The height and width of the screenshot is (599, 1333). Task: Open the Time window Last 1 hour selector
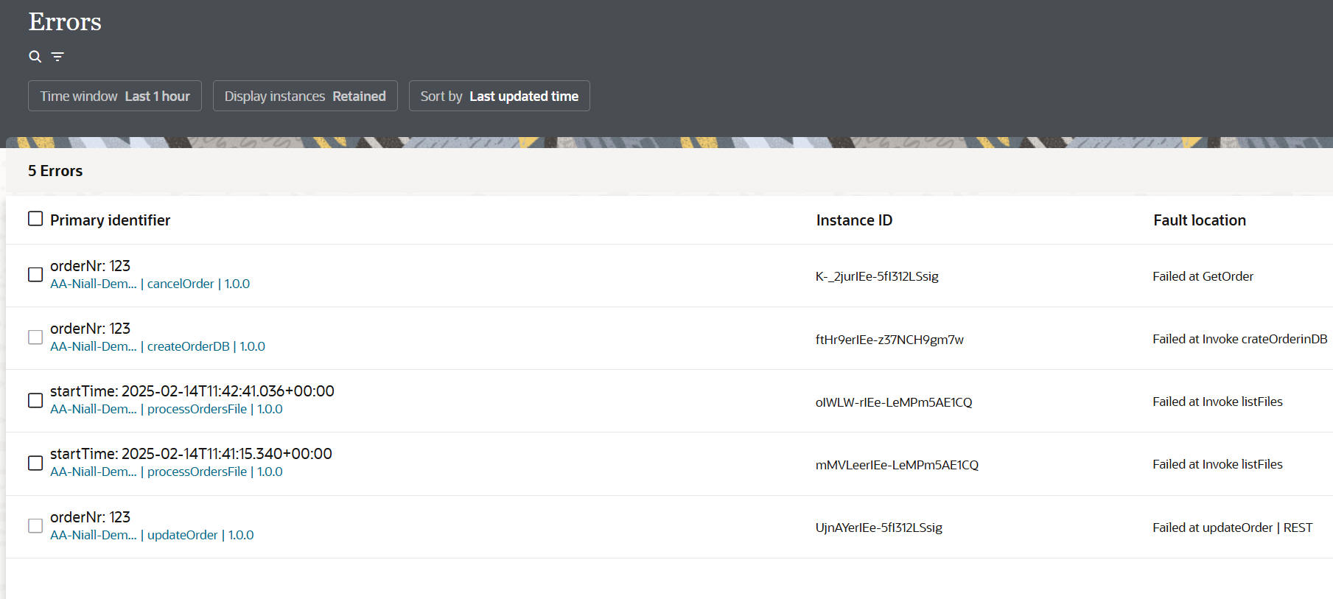115,96
